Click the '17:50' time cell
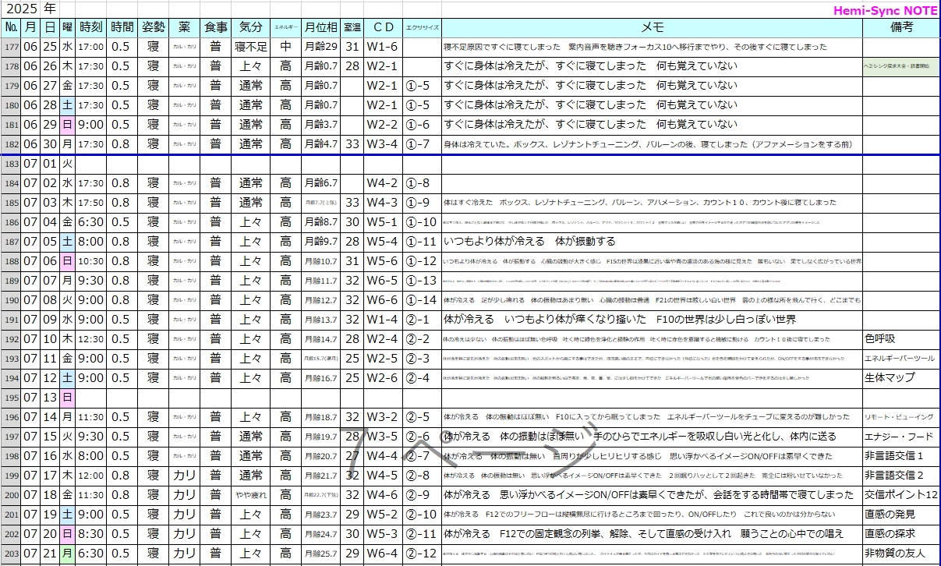The width and height of the screenshot is (941, 566). coord(91,203)
